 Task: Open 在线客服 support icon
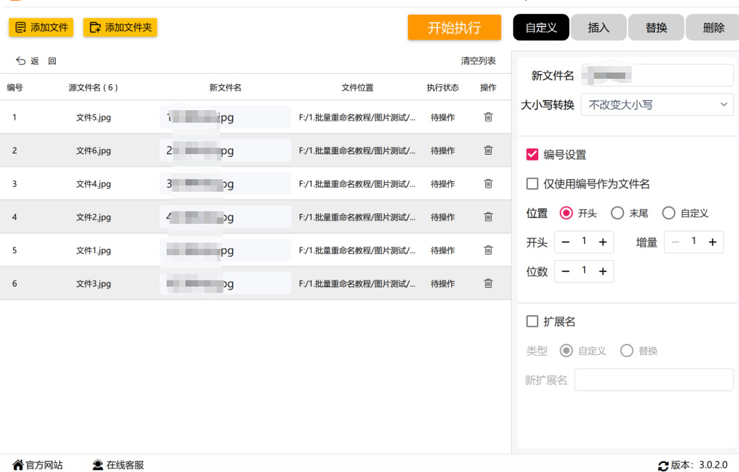tap(98, 465)
